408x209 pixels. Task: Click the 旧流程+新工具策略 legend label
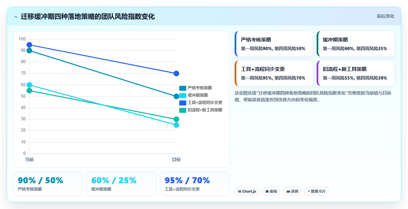(205, 110)
